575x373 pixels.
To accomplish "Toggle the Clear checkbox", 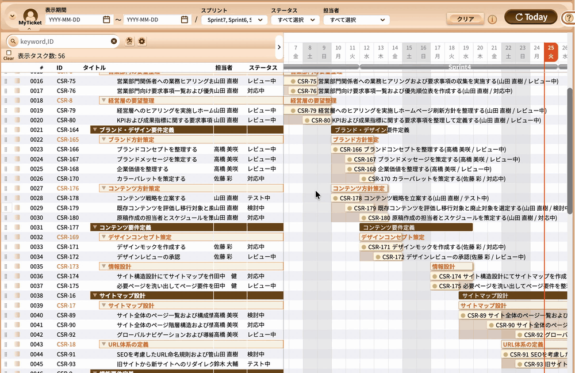I will (x=9, y=53).
